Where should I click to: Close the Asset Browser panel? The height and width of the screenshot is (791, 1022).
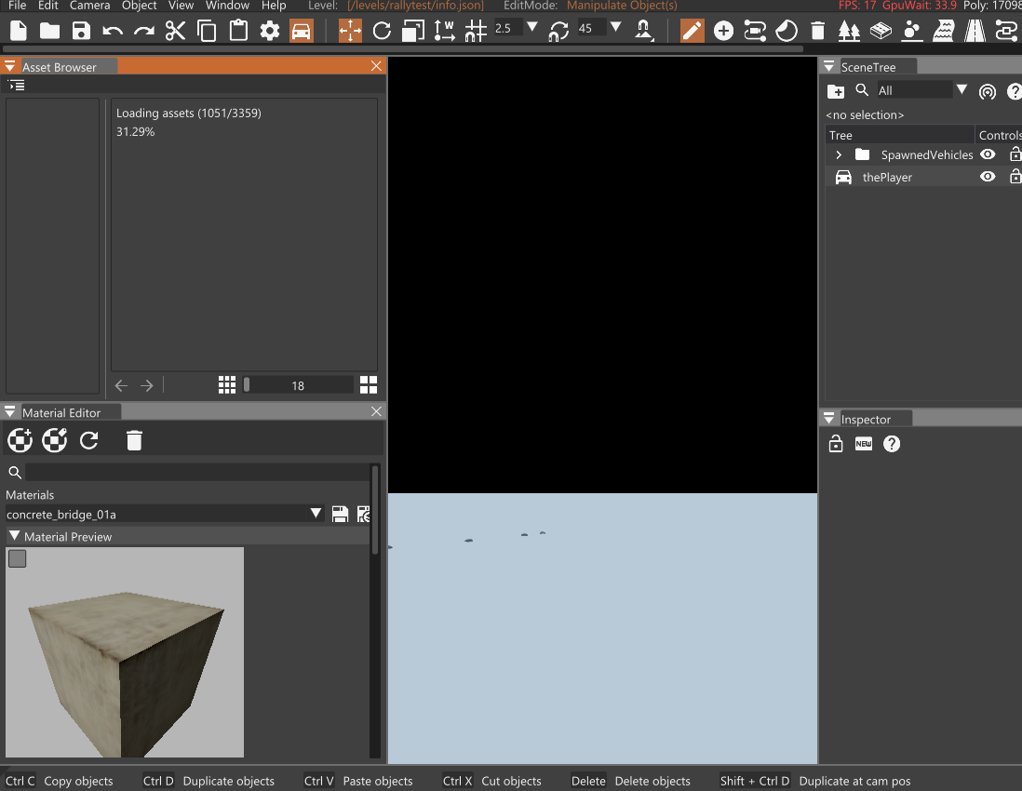coord(376,66)
